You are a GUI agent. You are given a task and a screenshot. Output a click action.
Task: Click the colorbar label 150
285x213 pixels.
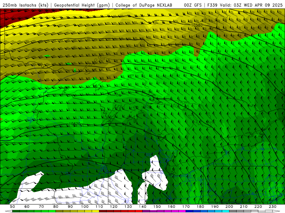(x=157, y=207)
